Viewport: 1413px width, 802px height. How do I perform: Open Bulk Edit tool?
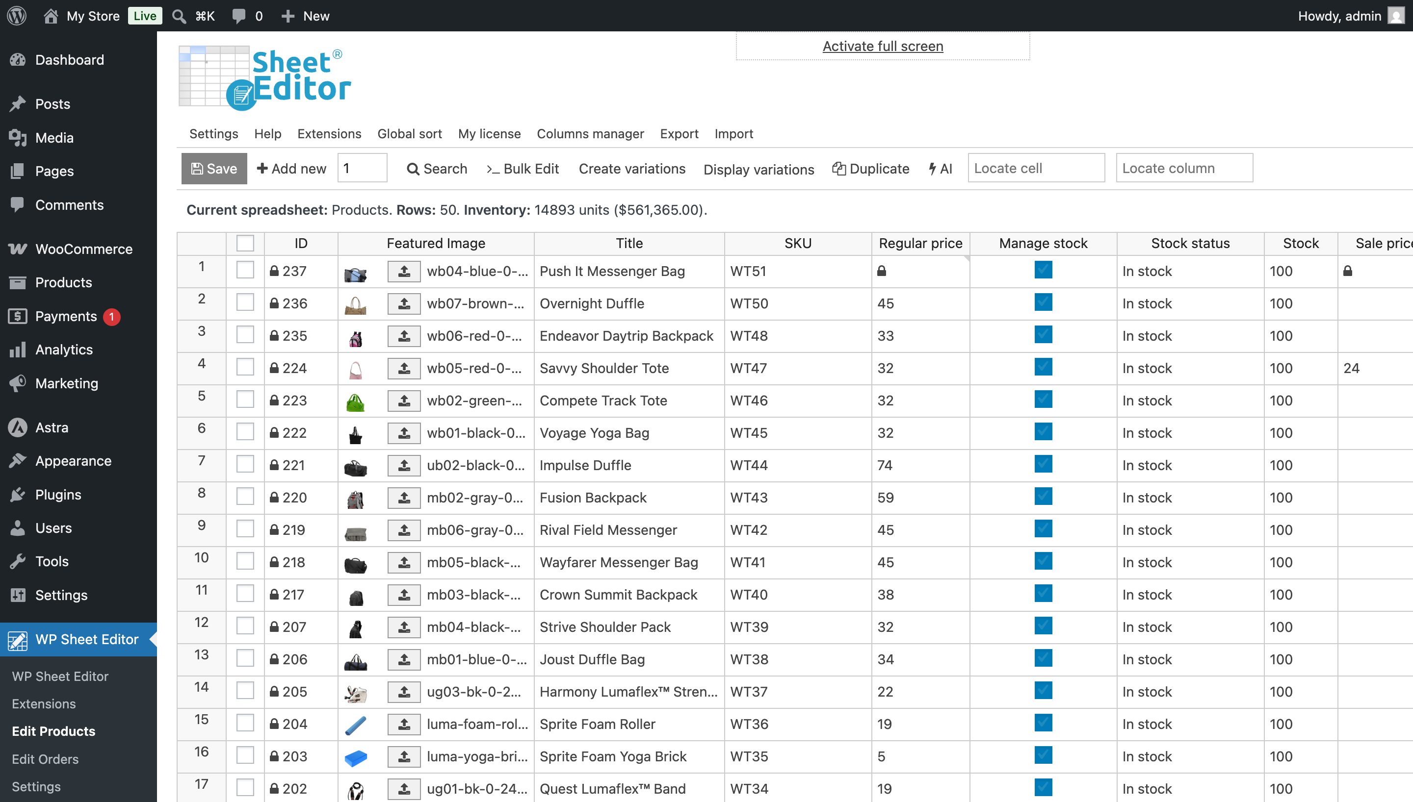523,169
